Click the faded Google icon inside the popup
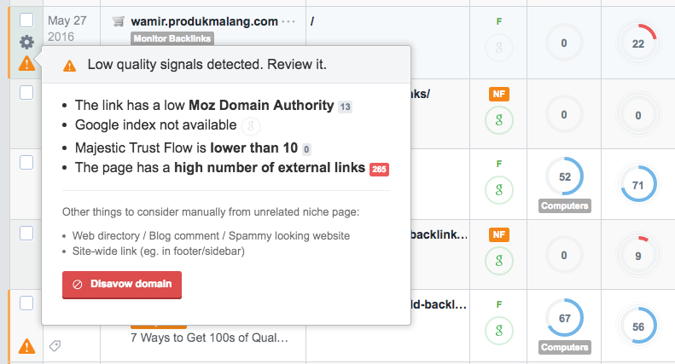 (251, 126)
